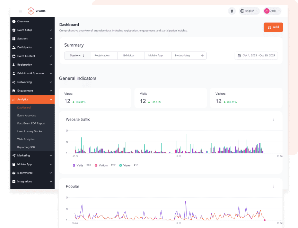Click the Visitors indicator card

(x=246, y=98)
